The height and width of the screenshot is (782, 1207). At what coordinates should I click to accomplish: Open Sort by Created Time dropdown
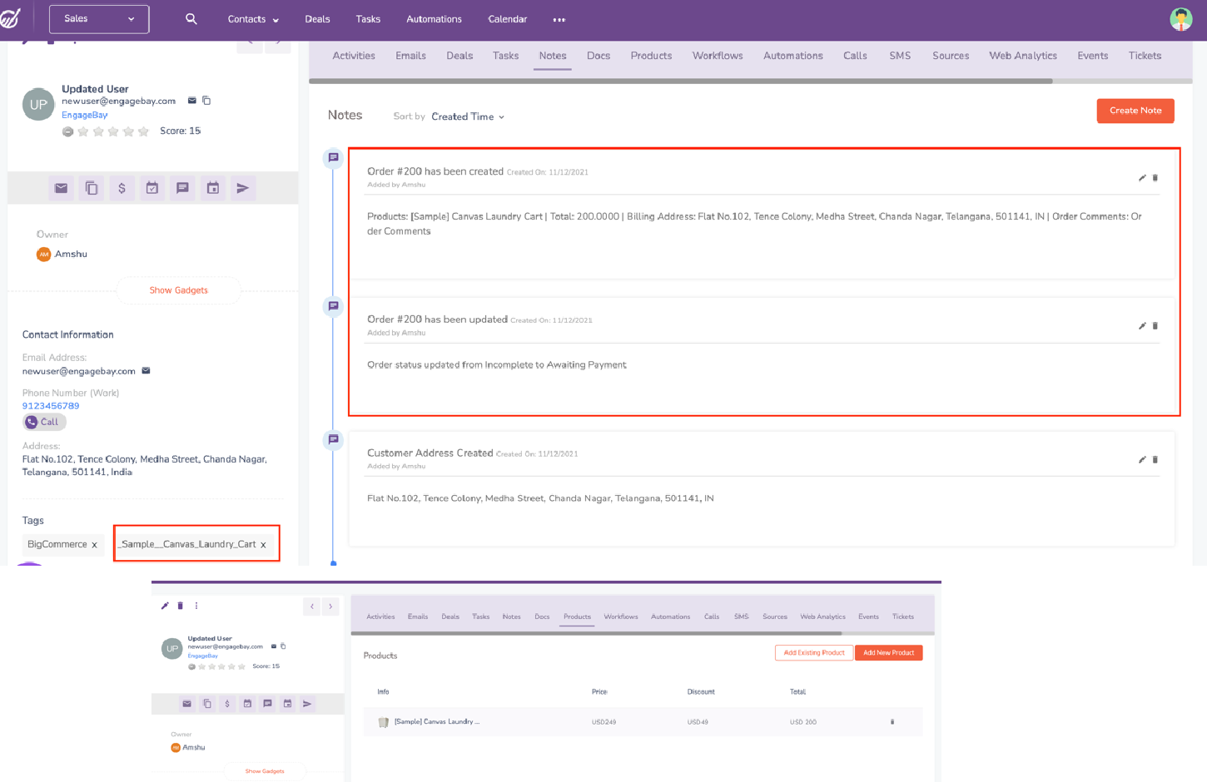[x=468, y=117]
